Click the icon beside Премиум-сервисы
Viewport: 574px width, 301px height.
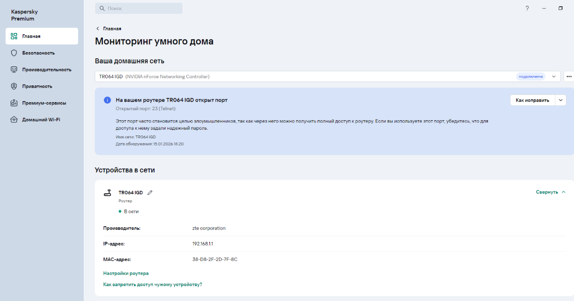14,103
